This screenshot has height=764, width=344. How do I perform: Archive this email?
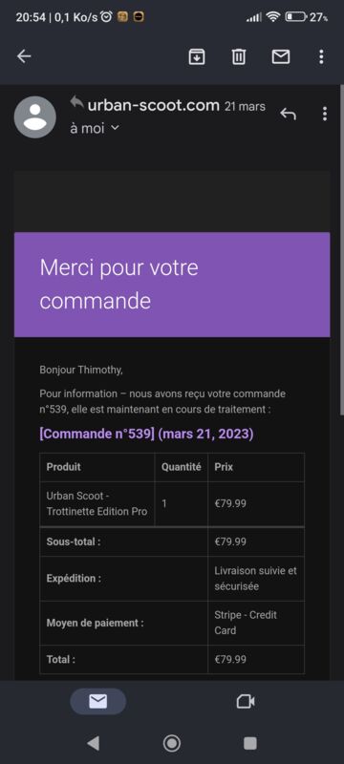point(196,57)
